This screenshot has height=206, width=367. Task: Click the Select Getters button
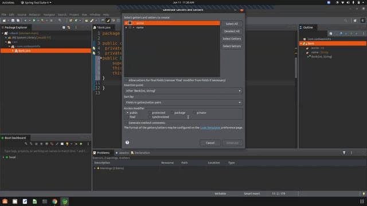pyautogui.click(x=232, y=38)
